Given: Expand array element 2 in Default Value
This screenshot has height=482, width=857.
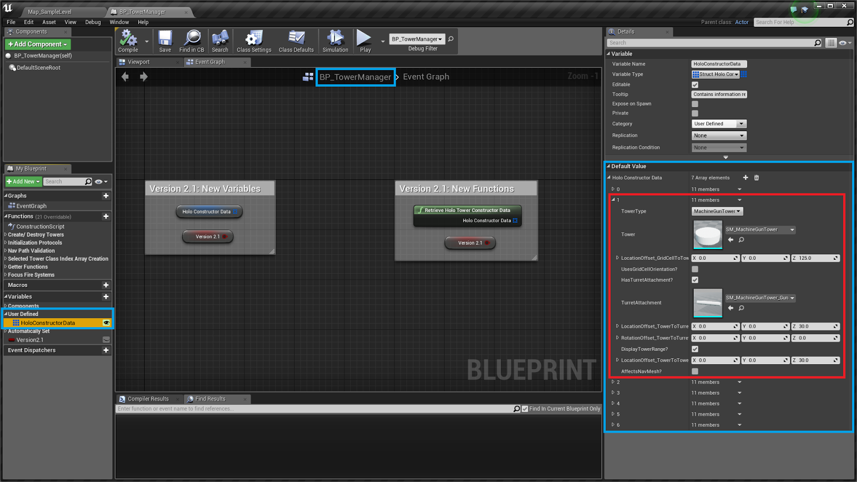Looking at the screenshot, I should (x=614, y=382).
